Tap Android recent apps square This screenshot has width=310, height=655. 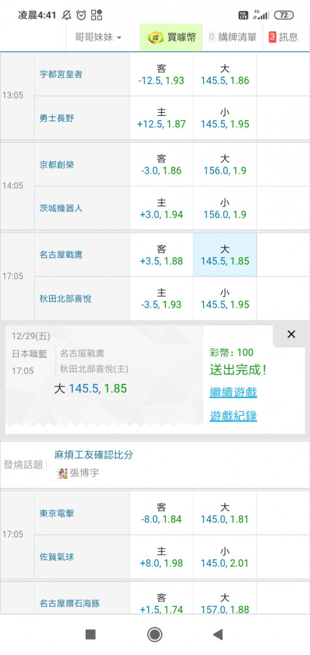pyautogui.click(x=90, y=635)
